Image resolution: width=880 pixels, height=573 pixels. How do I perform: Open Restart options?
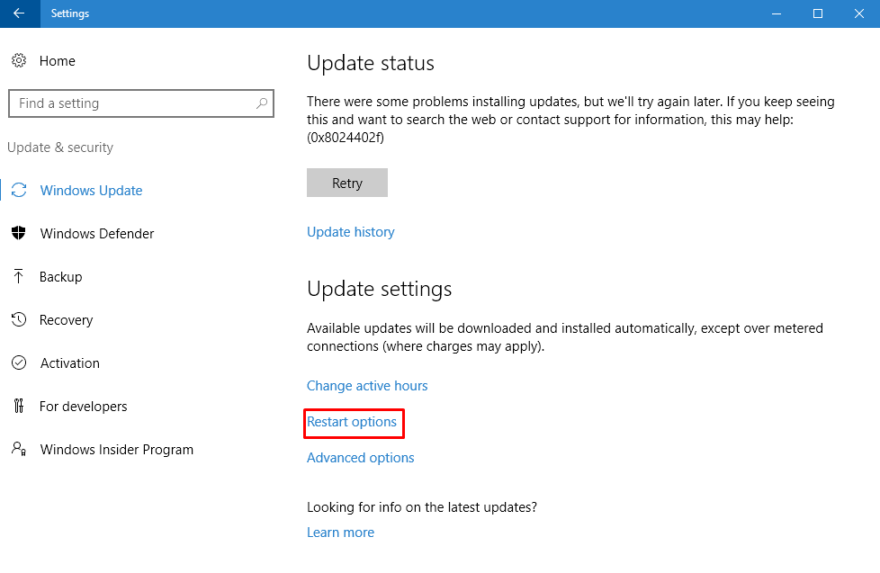click(x=352, y=422)
